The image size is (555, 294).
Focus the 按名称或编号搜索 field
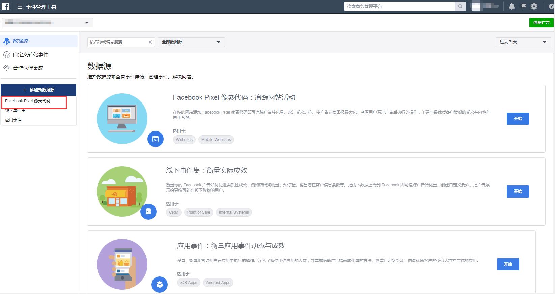[117, 42]
